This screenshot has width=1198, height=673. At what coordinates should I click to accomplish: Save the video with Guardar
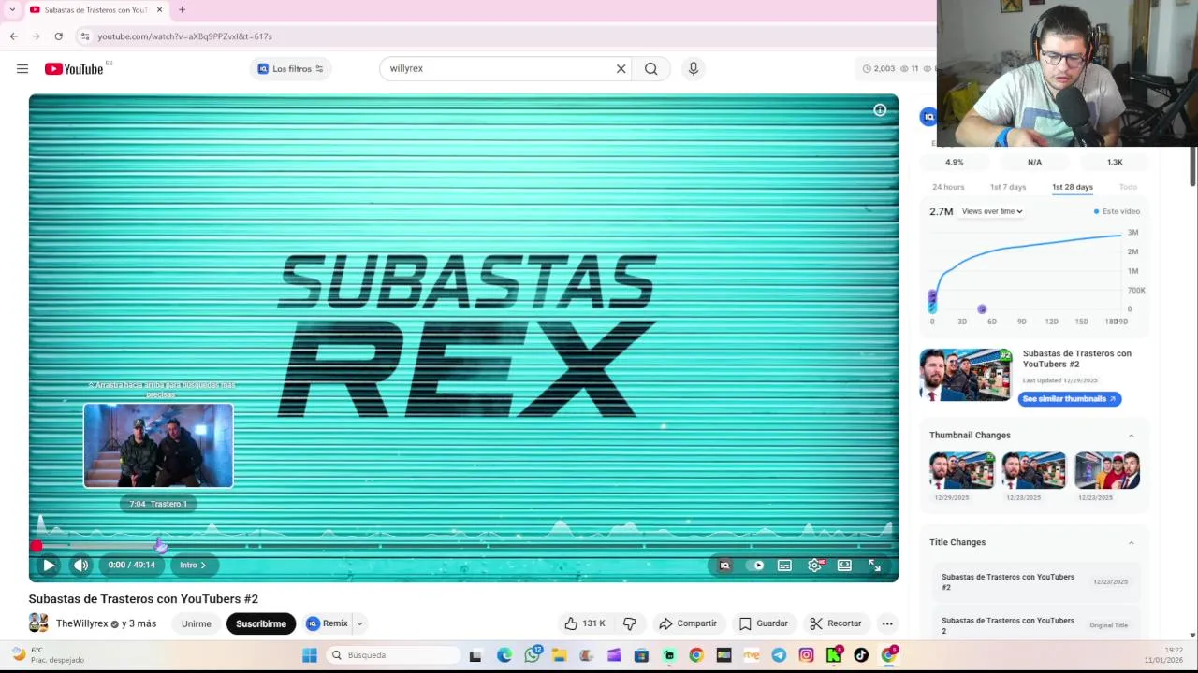763,623
